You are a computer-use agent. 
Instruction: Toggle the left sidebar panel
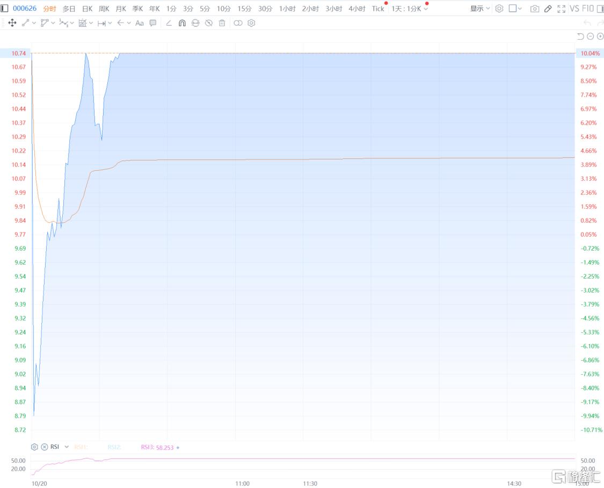(x=5, y=9)
